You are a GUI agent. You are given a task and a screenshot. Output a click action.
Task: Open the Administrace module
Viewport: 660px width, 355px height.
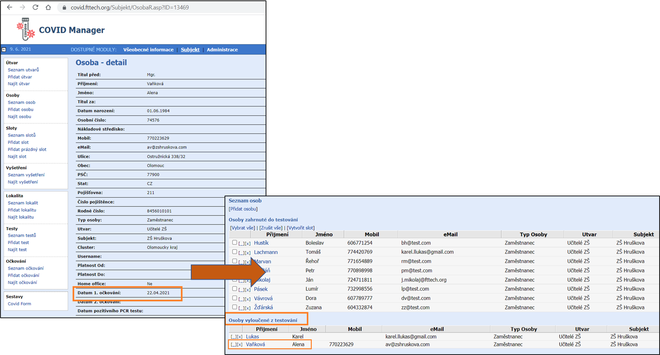[222, 50]
